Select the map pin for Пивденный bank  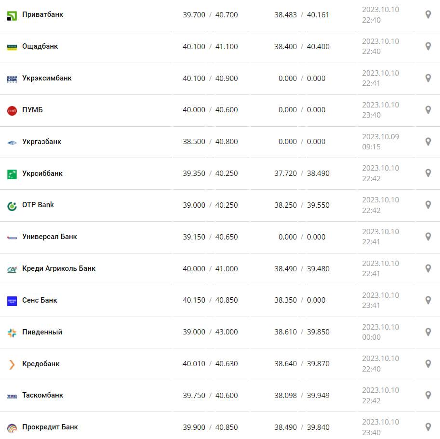(x=427, y=332)
